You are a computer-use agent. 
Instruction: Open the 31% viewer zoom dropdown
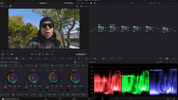[x=3, y=3]
